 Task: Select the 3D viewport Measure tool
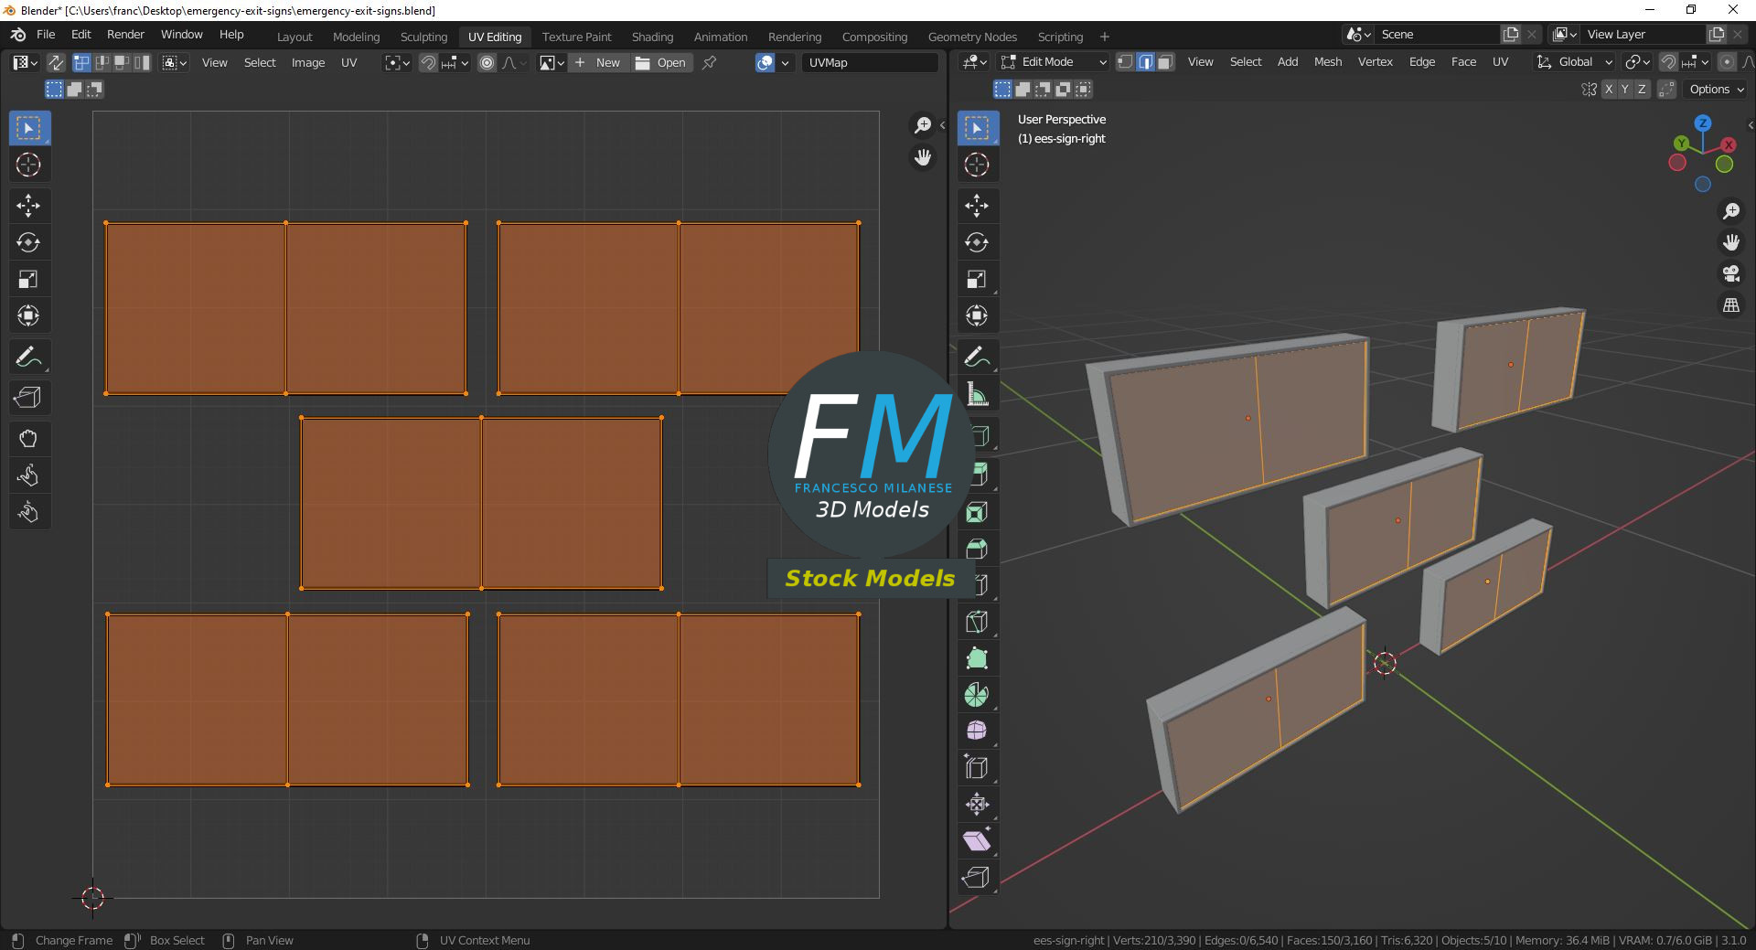click(x=977, y=395)
